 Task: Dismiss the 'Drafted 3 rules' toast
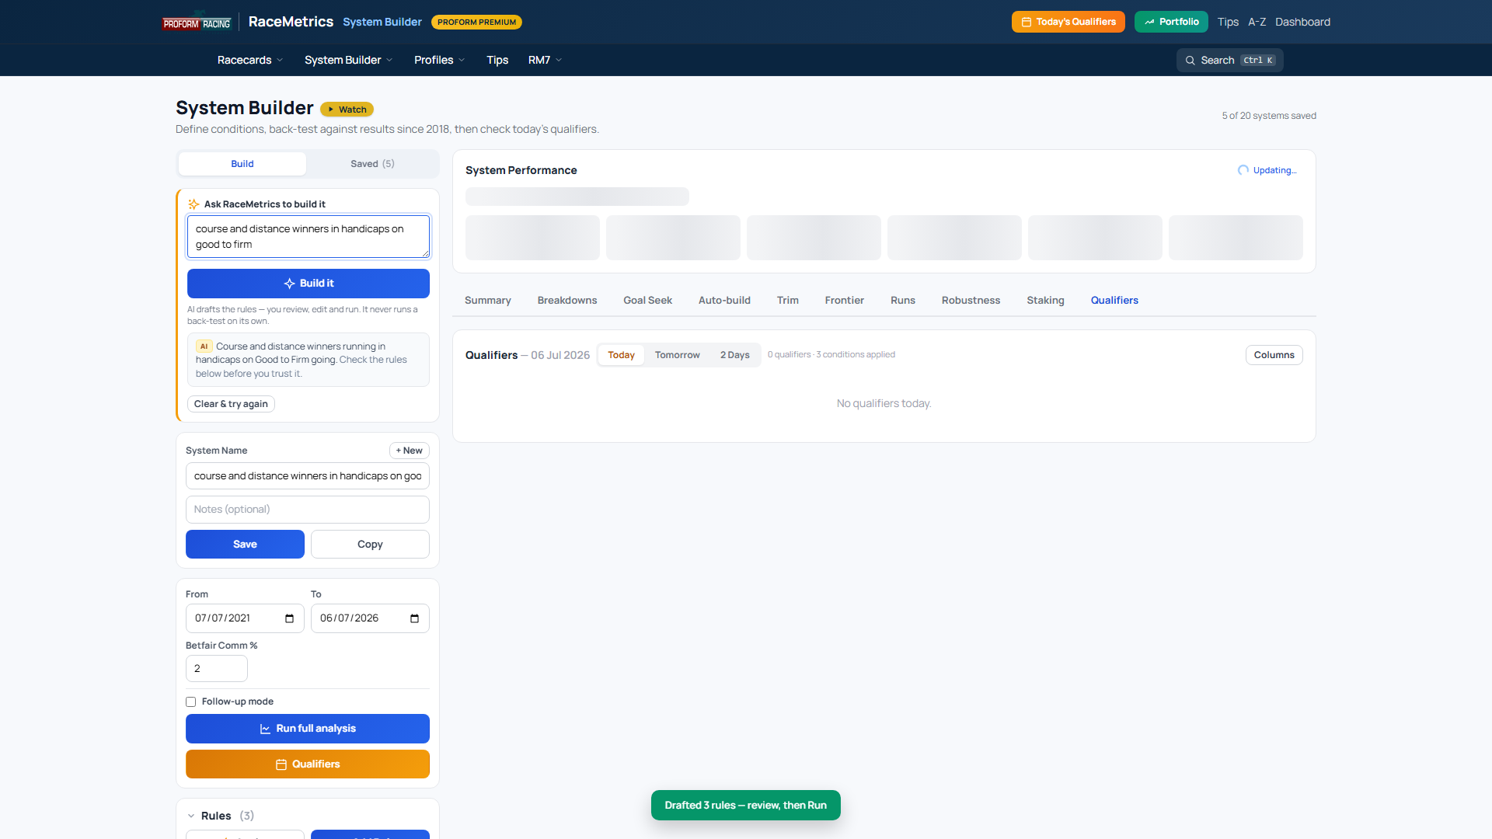(746, 806)
